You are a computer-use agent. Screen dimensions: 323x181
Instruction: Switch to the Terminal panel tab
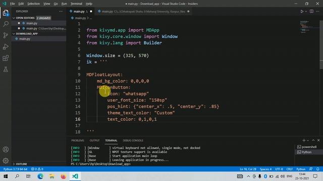(111, 141)
